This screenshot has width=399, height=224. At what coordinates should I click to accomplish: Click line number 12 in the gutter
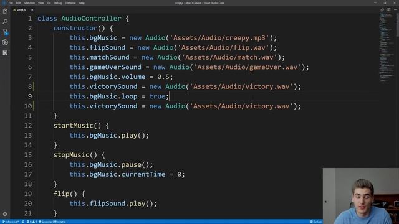pos(28,126)
